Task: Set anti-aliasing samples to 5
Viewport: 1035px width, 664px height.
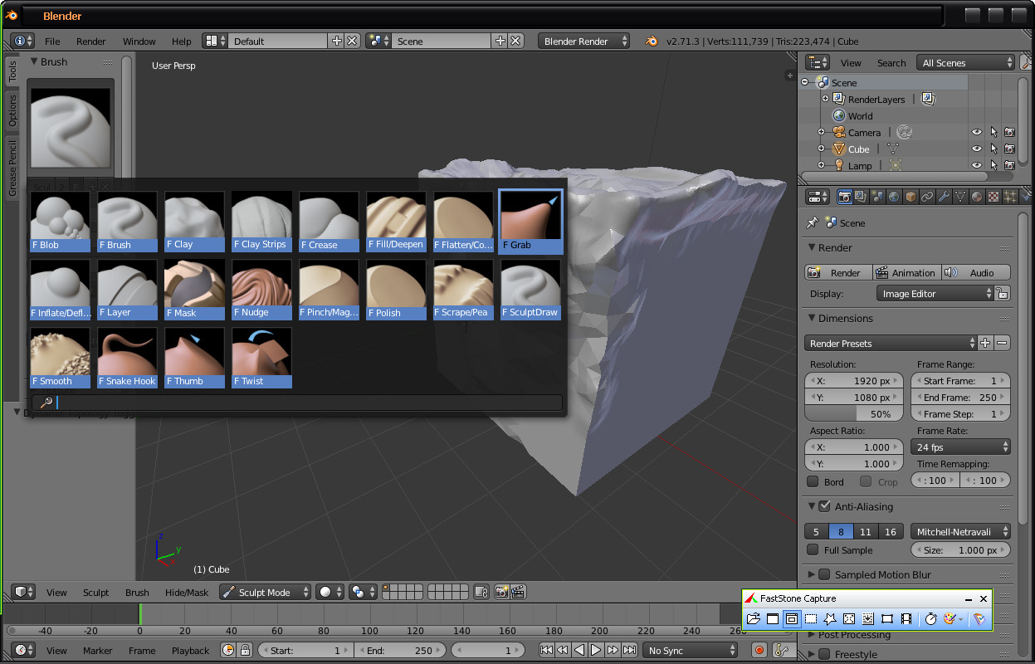Action: pyautogui.click(x=817, y=531)
